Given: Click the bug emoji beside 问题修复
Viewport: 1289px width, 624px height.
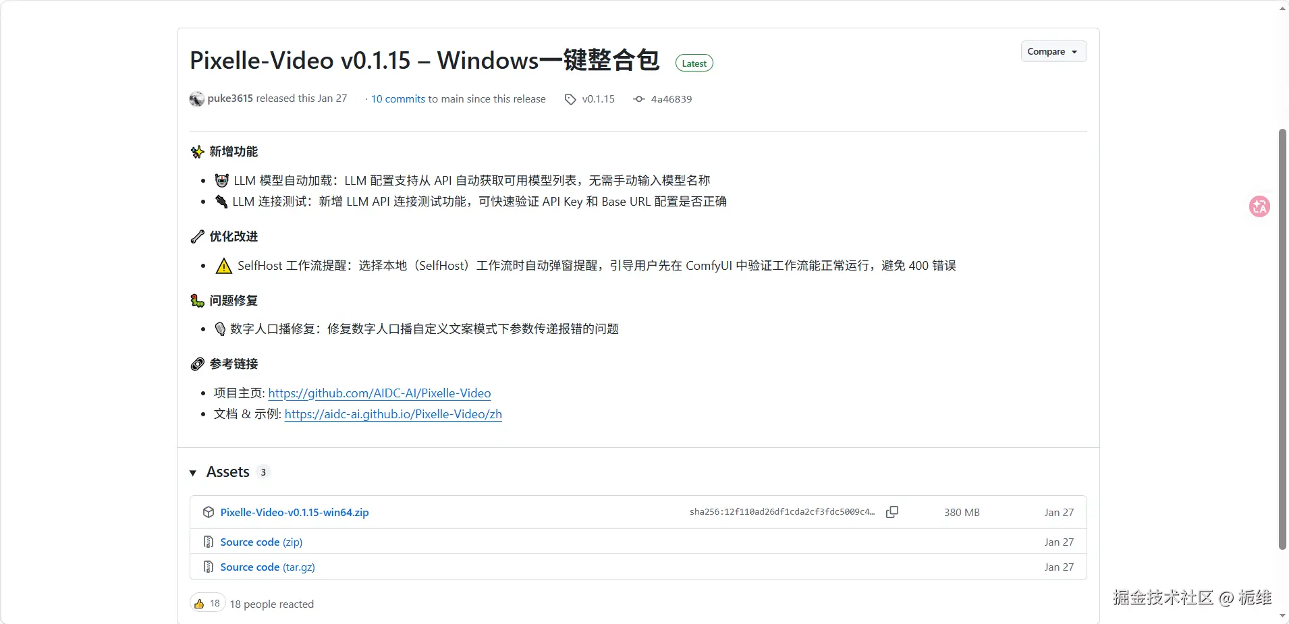Looking at the screenshot, I should 197,301.
